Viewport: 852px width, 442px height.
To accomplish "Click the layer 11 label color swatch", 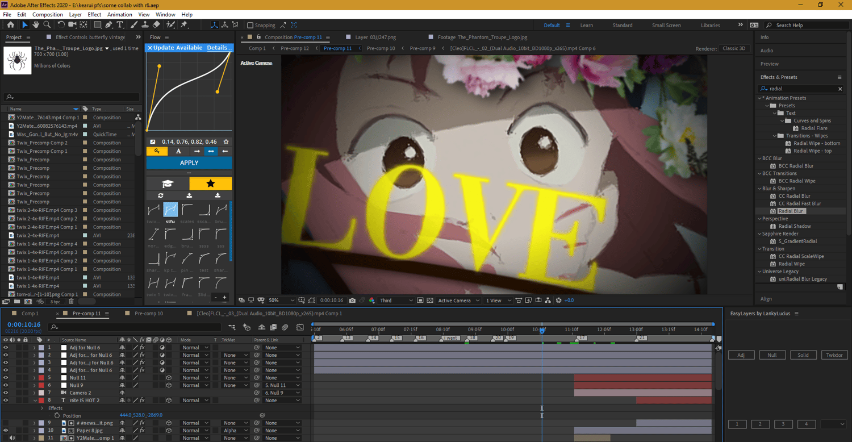I will point(41,438).
